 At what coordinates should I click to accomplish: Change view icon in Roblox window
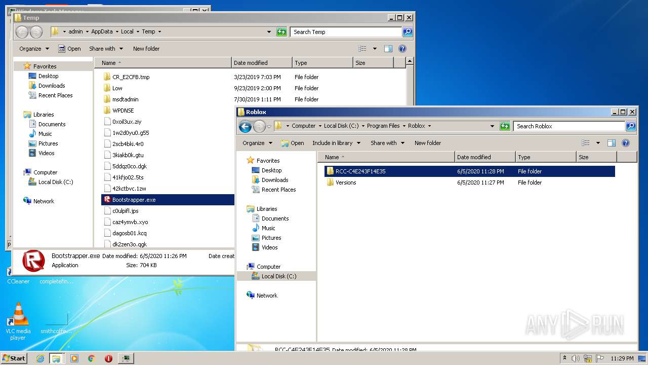click(x=586, y=143)
